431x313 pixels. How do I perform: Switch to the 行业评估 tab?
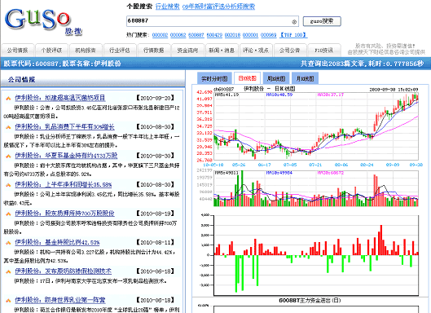(120, 51)
